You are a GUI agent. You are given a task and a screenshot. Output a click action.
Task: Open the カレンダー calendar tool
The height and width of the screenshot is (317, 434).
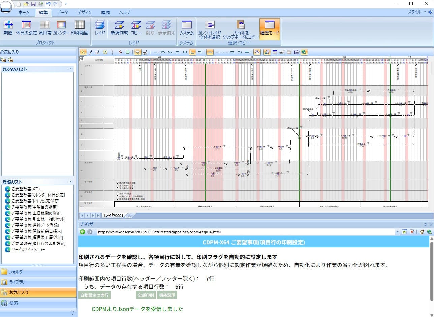(61, 28)
